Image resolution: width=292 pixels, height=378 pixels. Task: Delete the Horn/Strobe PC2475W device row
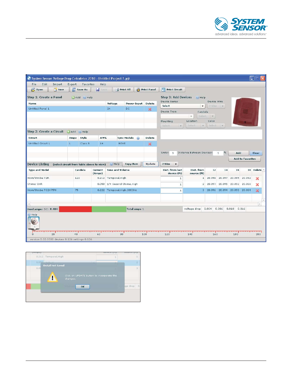coord(257,191)
